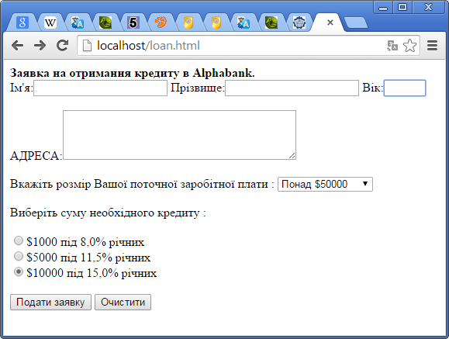Bookmark page with the star icon

point(409,46)
